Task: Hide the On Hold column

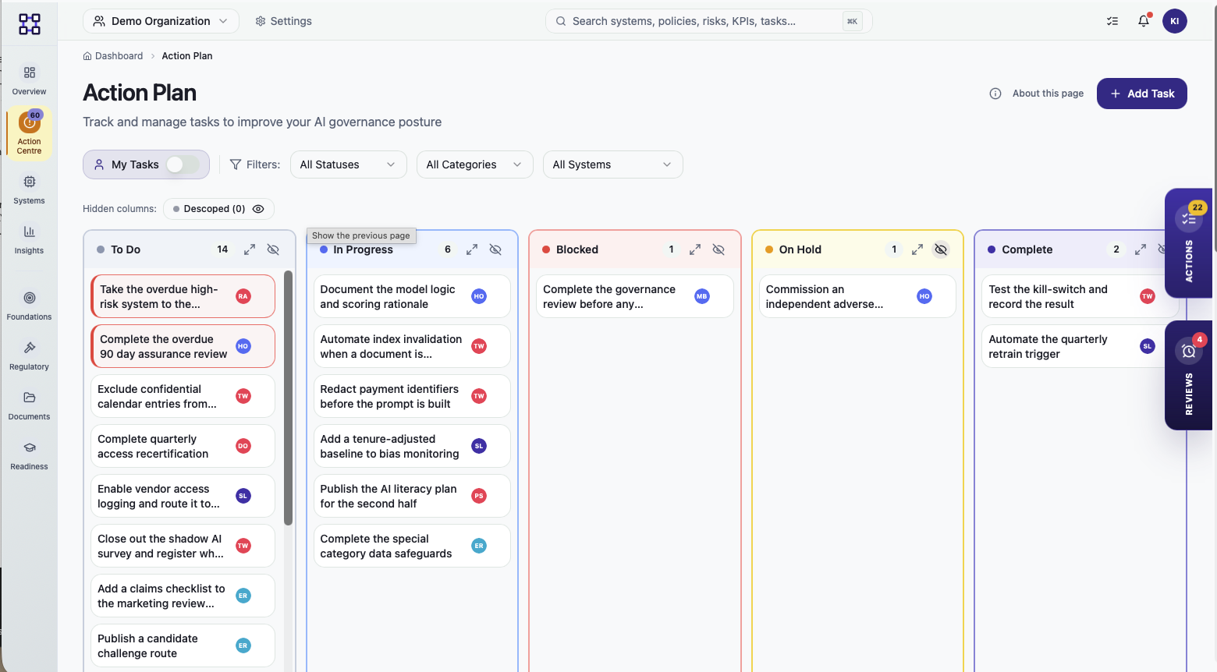Action: [x=941, y=249]
